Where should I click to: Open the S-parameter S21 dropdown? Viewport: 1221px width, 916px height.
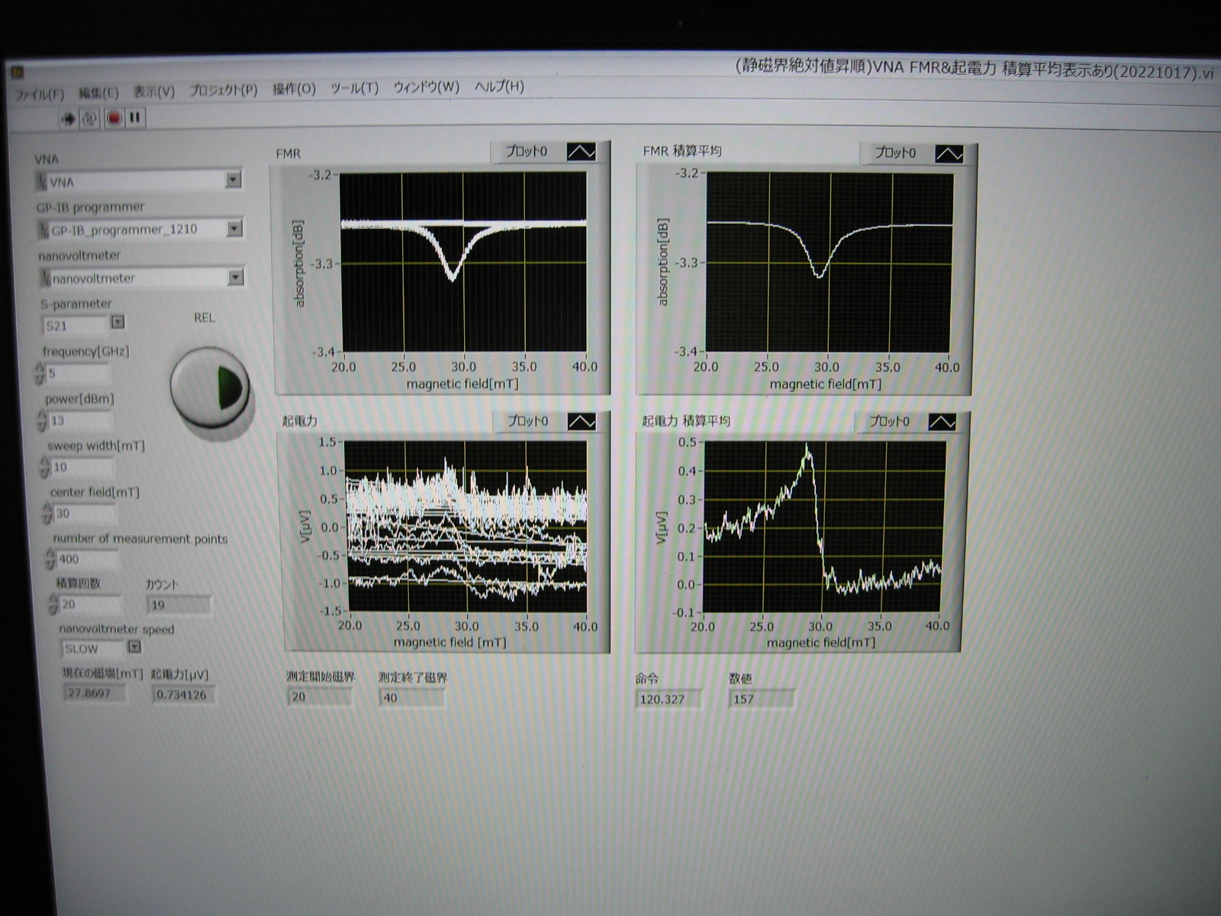tap(118, 322)
